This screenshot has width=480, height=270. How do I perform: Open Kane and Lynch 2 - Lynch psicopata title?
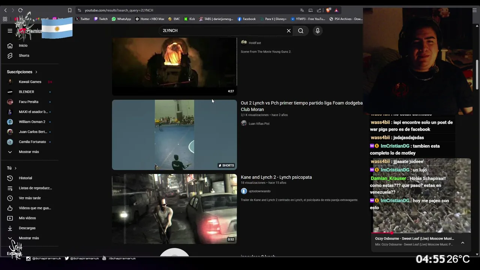click(x=276, y=177)
